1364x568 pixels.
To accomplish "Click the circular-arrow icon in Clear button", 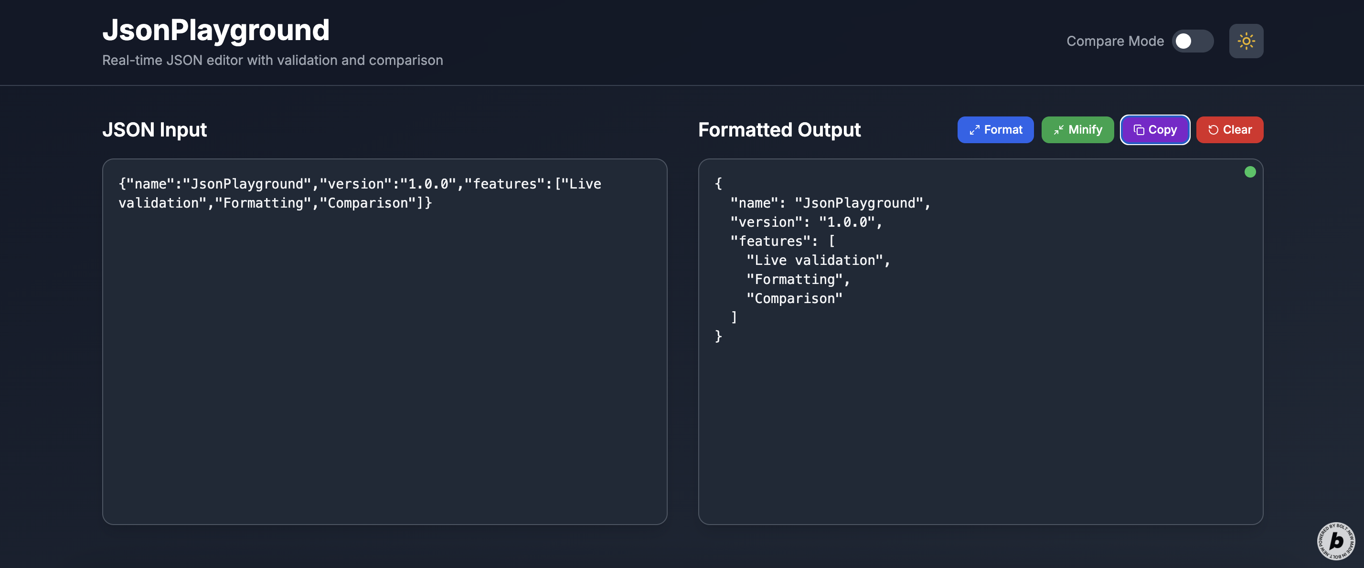I will (1213, 130).
